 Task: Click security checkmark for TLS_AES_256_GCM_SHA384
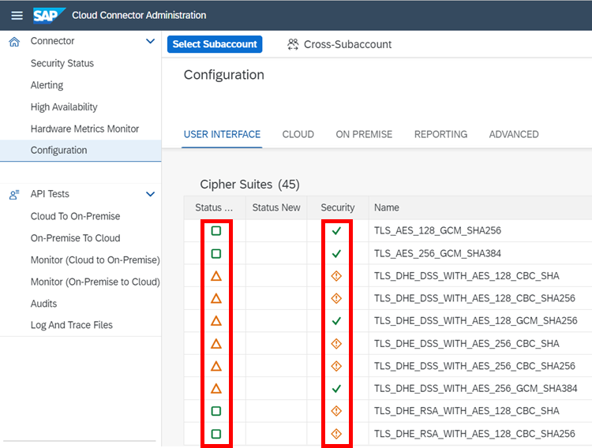tap(336, 253)
